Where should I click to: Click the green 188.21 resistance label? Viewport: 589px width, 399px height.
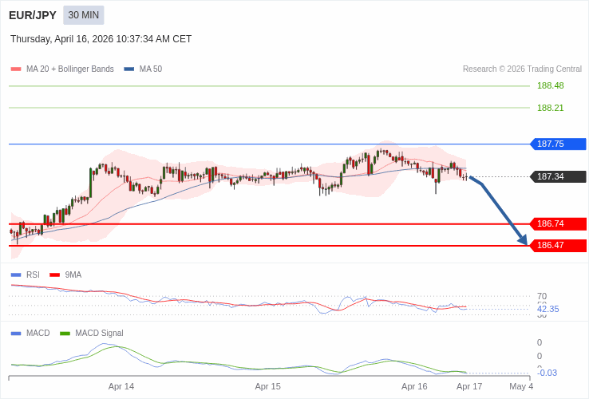[550, 108]
